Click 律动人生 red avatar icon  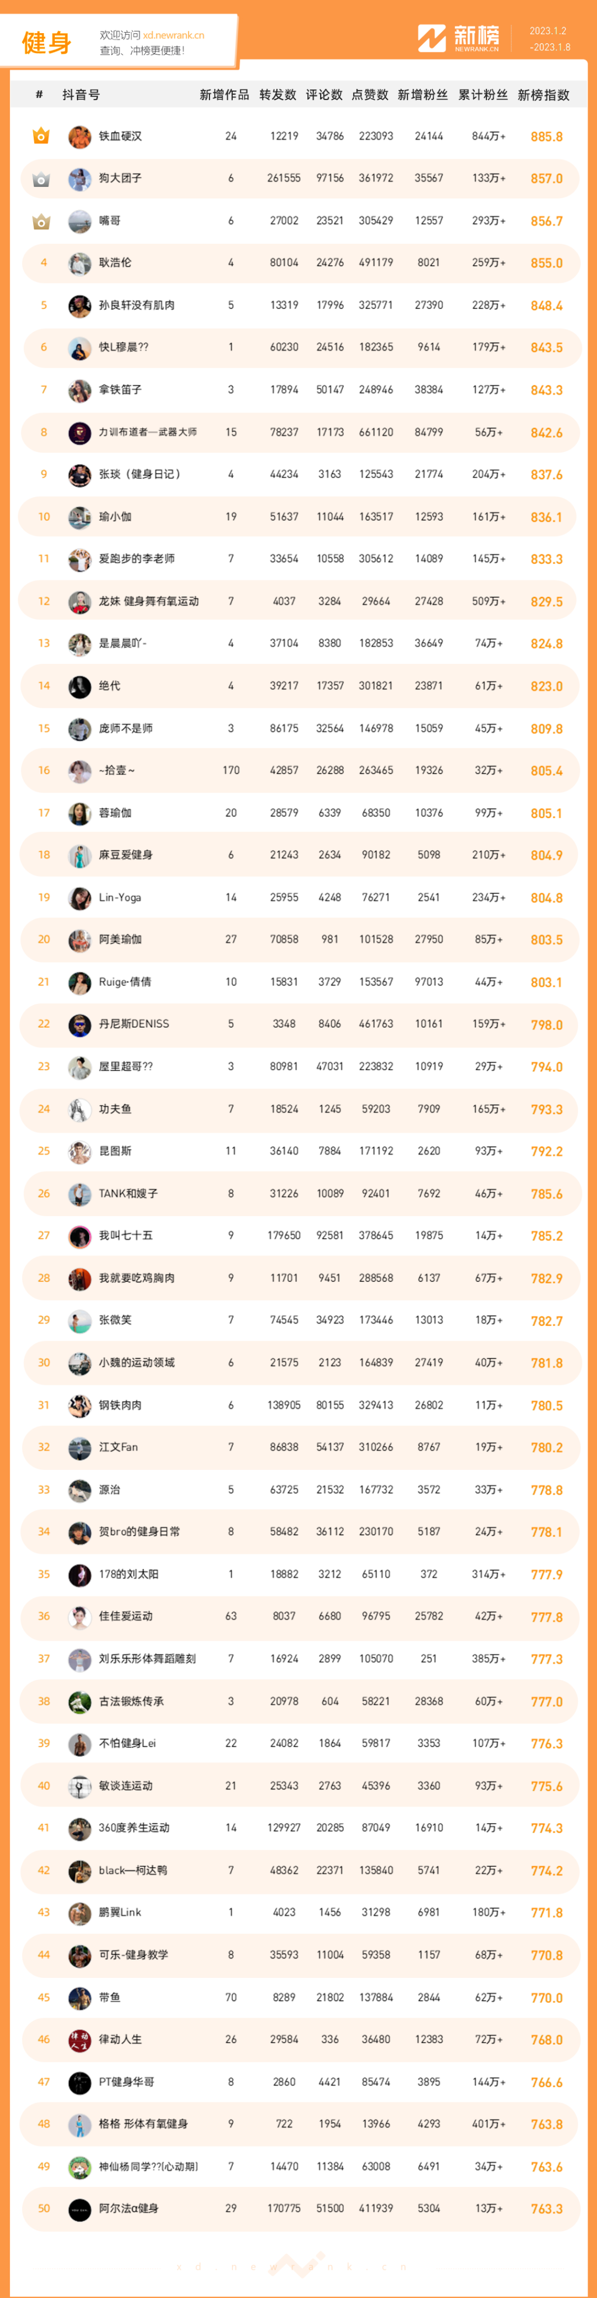click(80, 2039)
